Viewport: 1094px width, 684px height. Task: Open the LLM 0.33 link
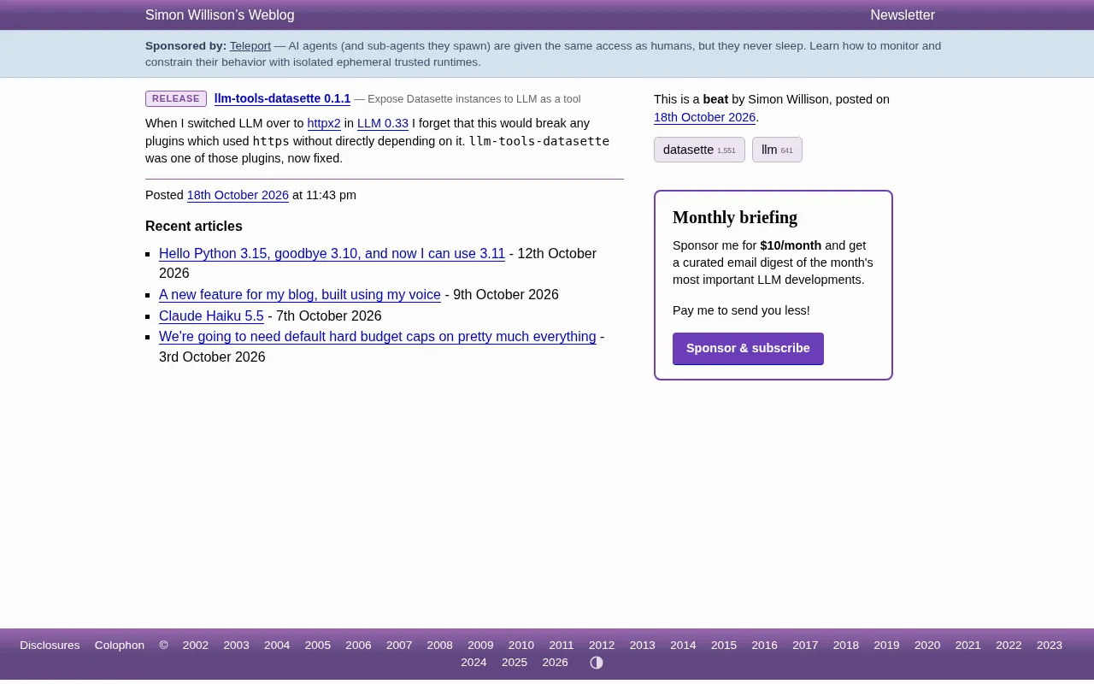(x=383, y=124)
